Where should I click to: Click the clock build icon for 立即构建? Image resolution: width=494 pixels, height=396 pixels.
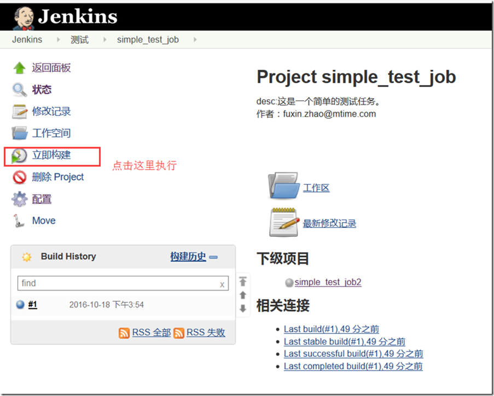click(19, 156)
